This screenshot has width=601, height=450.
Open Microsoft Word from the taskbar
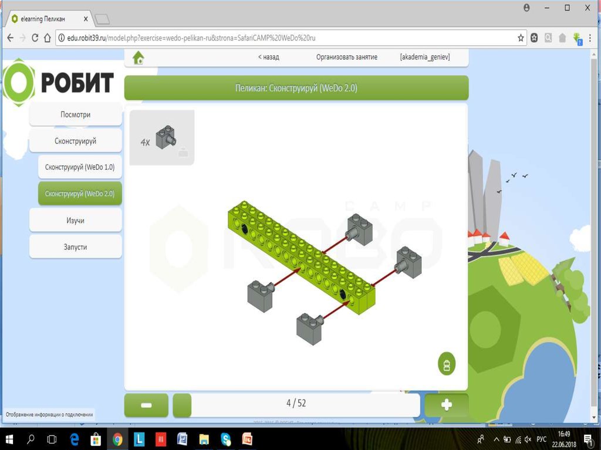pyautogui.click(x=183, y=439)
